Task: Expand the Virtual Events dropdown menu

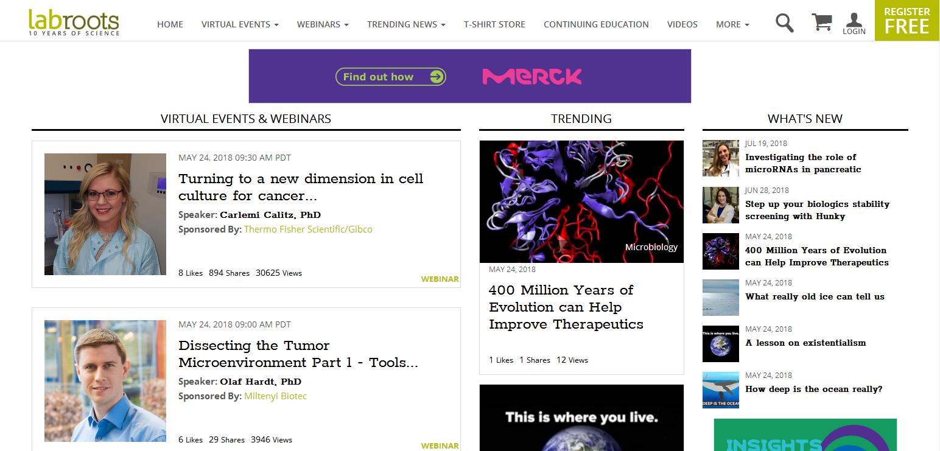Action: tap(240, 24)
